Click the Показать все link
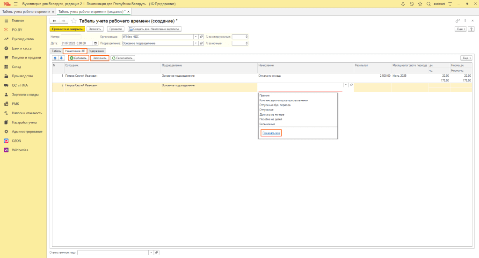Viewport: 479px width, 258px height. click(x=271, y=133)
